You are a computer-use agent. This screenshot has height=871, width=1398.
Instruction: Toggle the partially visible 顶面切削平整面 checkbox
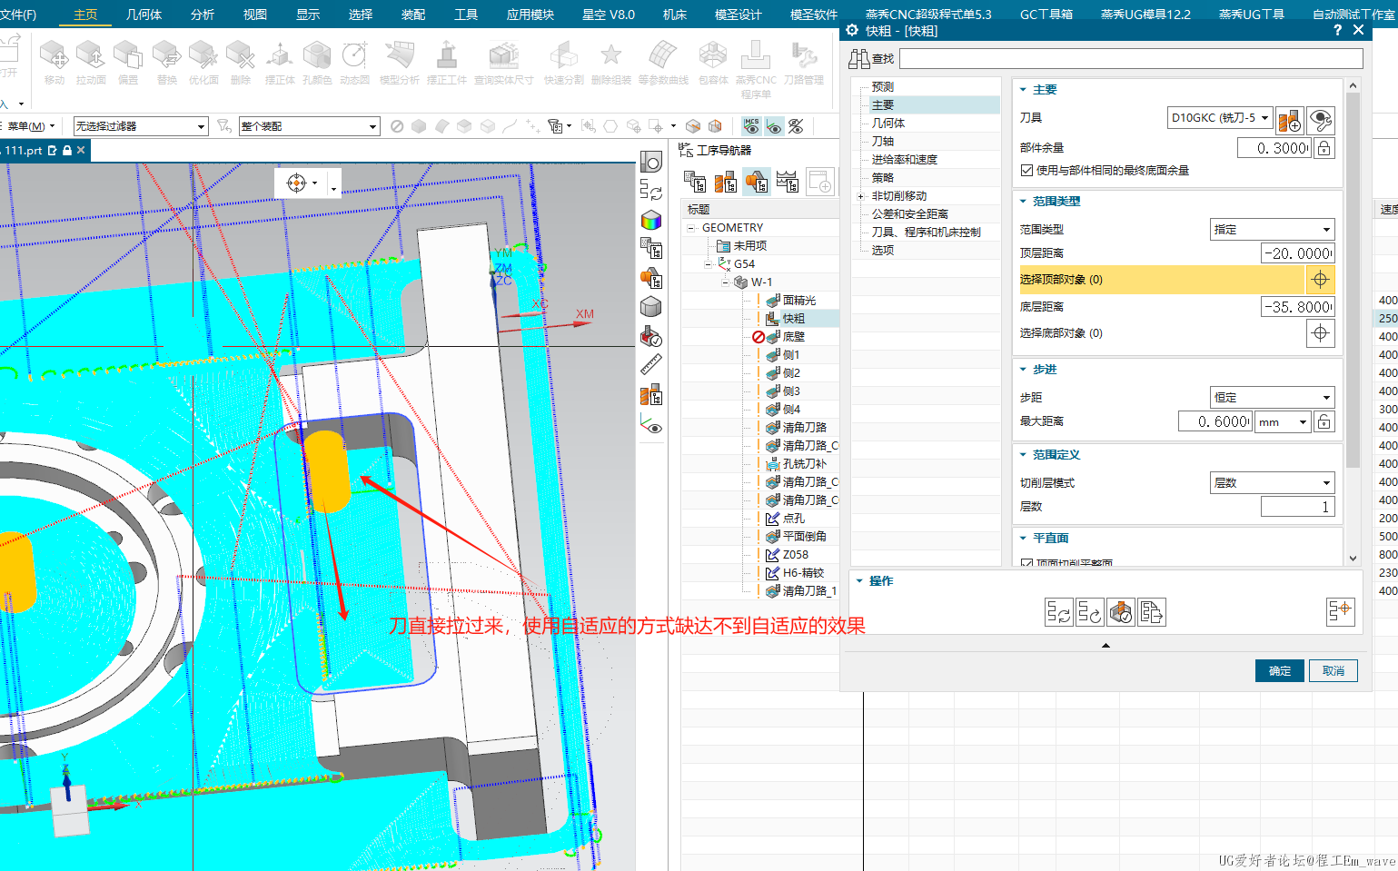1026,563
